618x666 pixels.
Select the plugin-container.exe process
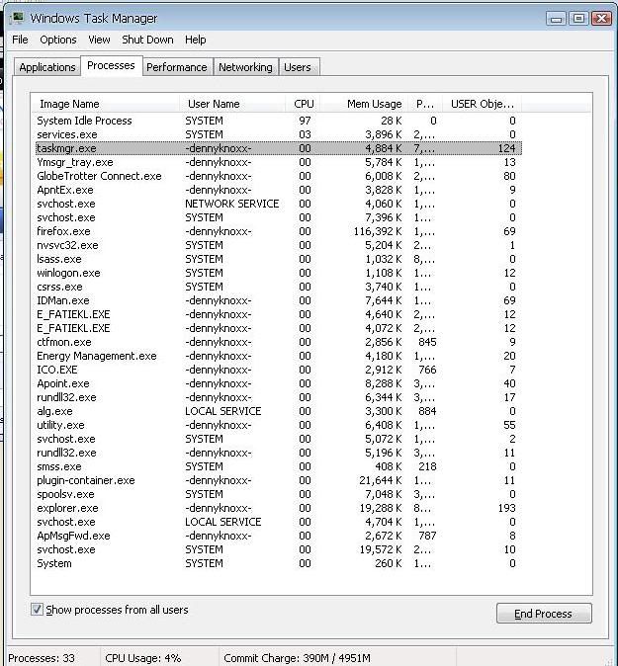tap(279, 480)
